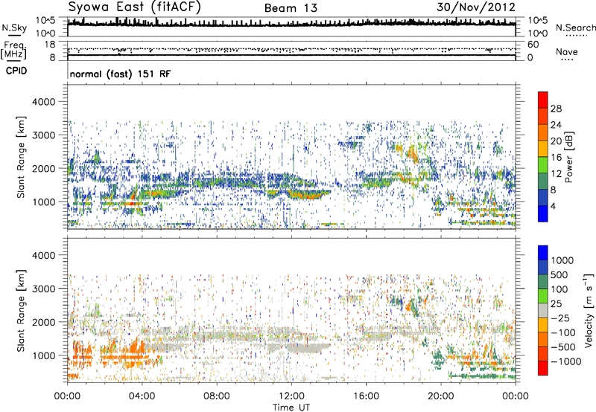The height and width of the screenshot is (412, 596).
Task: Click the N.Sky noise trace strip
Action: (x=291, y=27)
